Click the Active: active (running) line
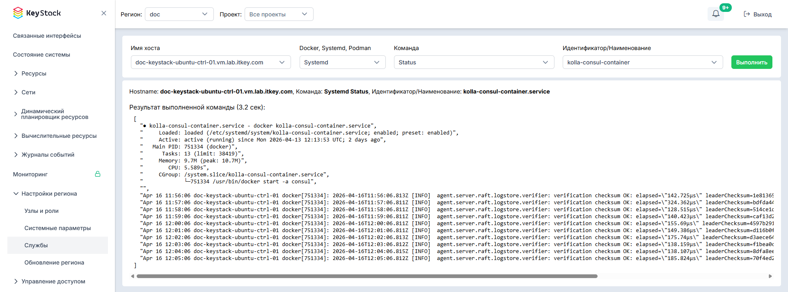Screen dimensions: 788x292 (263, 140)
